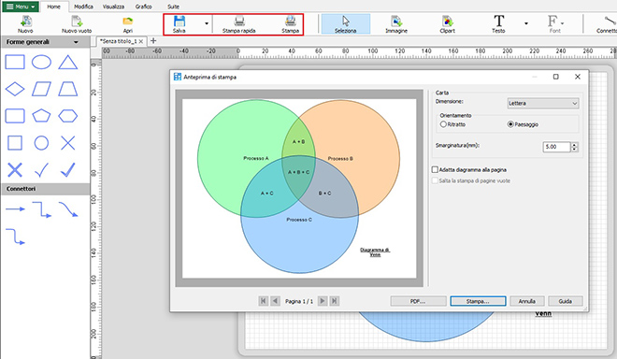617x359 pixels.
Task: Pick the trapezoid shape
Action: [68, 89]
